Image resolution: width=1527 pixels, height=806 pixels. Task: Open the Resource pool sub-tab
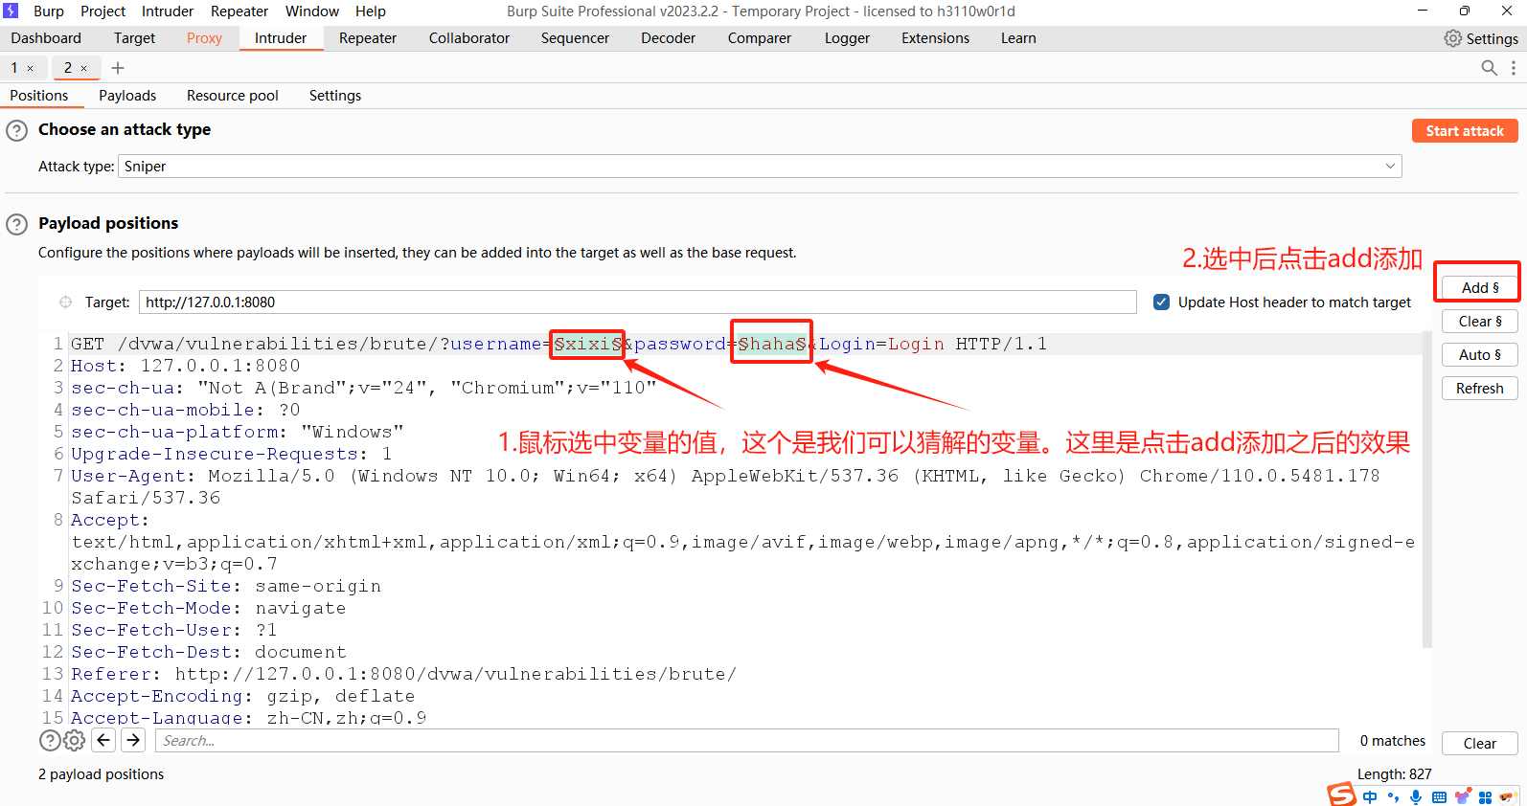pos(233,96)
